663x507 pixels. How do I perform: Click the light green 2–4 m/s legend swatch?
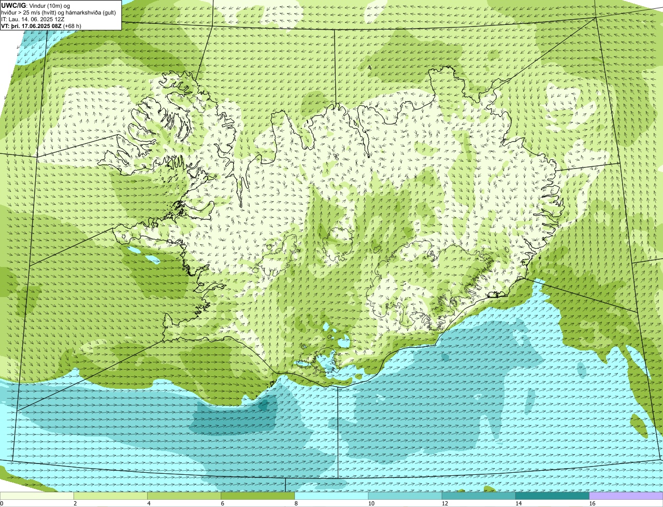pos(110,496)
